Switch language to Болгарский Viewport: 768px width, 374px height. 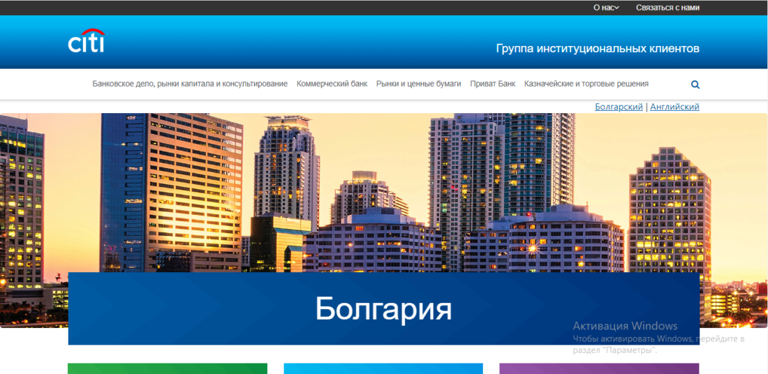[619, 107]
